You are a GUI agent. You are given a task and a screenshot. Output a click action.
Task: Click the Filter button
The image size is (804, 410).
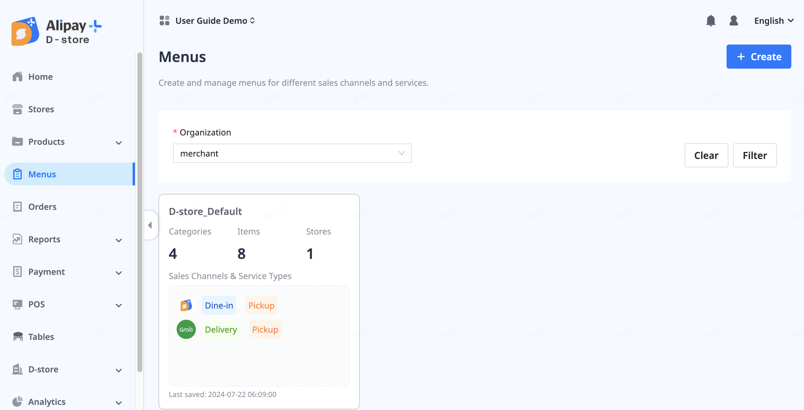pyautogui.click(x=754, y=155)
